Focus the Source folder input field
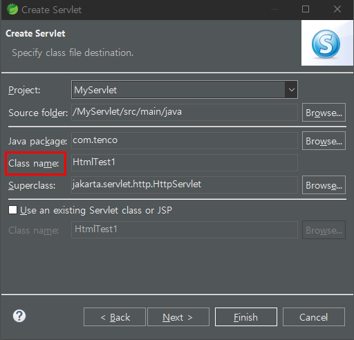Screen dimensions: 354x340 (x=185, y=112)
